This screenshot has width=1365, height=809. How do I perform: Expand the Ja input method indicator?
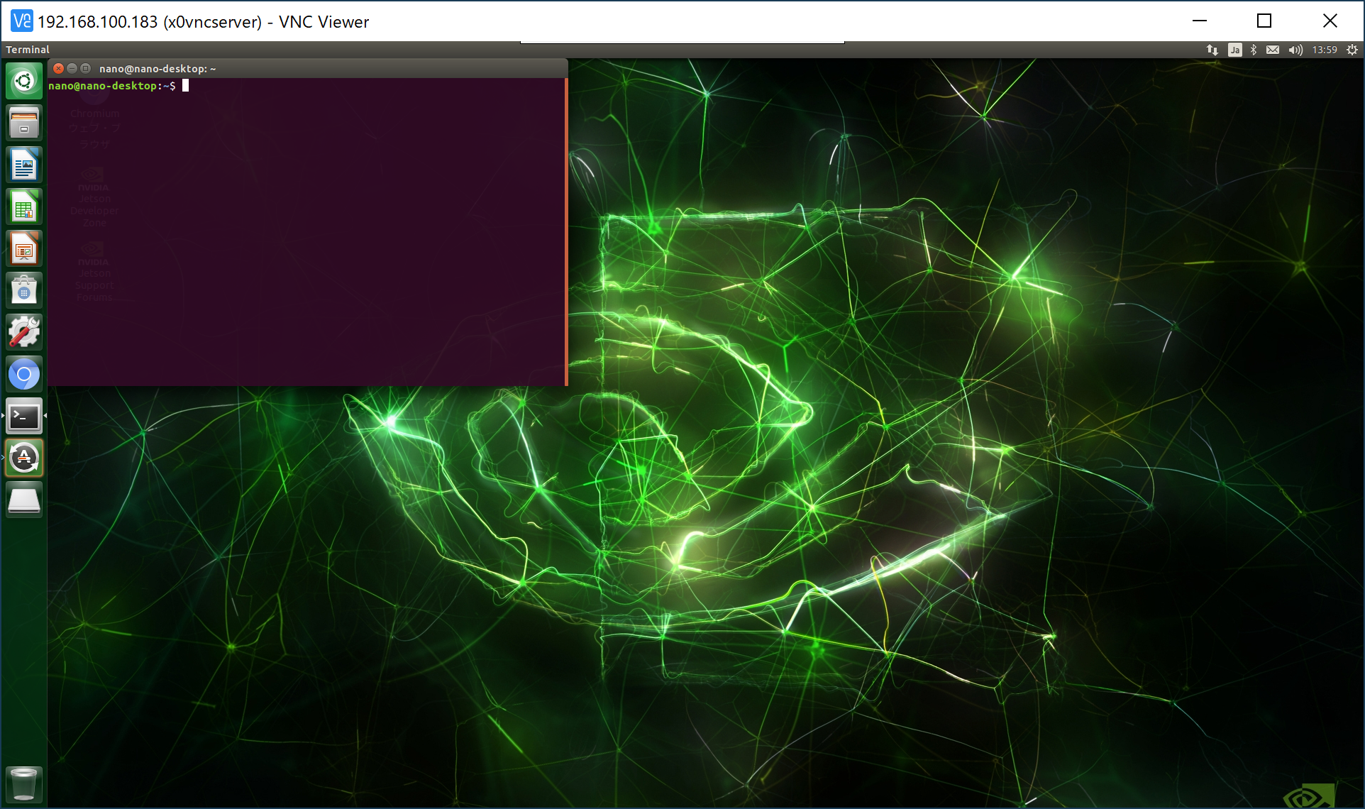tap(1235, 50)
